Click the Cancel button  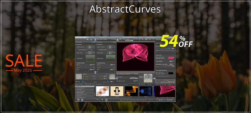170,100
